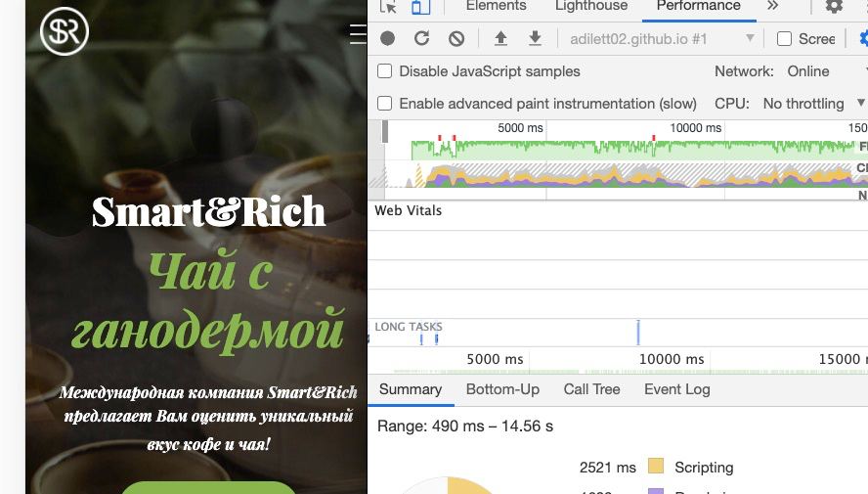The height and width of the screenshot is (494, 868).
Task: Start recording a performance profile
Action: 387,38
